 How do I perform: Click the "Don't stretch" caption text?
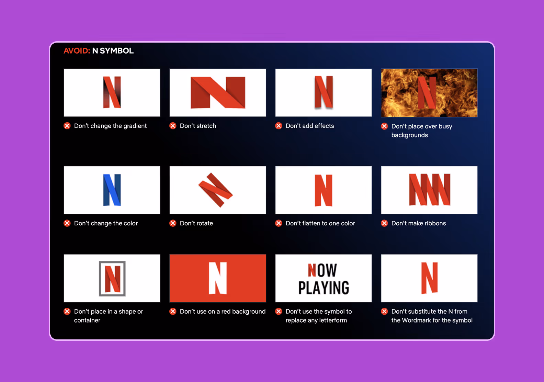pos(198,126)
